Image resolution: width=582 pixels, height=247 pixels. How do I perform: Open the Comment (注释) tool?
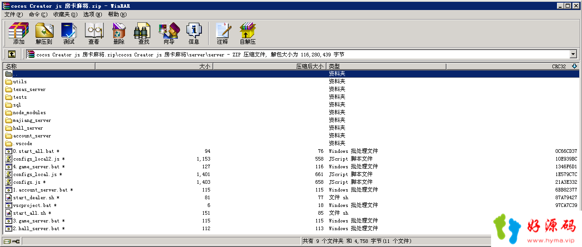[x=222, y=33]
